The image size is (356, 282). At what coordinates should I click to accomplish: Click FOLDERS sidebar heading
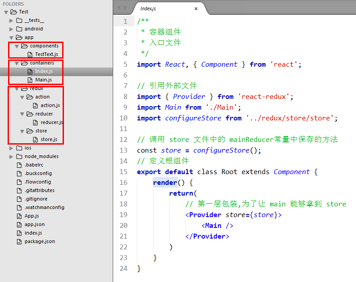click(13, 4)
